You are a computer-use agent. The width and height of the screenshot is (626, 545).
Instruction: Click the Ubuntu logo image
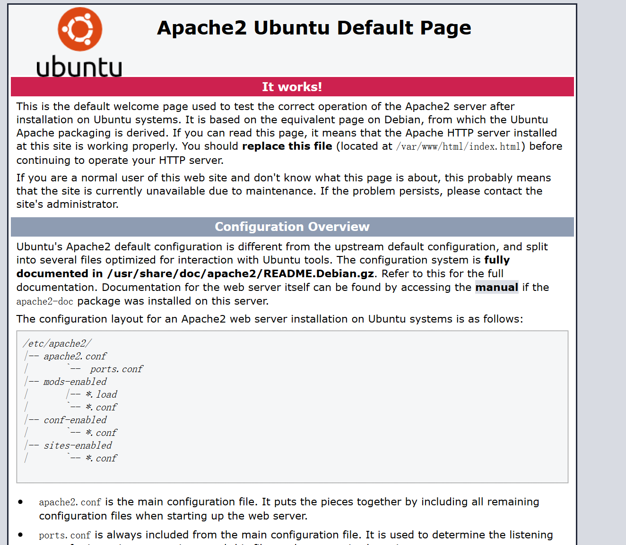coord(79,42)
